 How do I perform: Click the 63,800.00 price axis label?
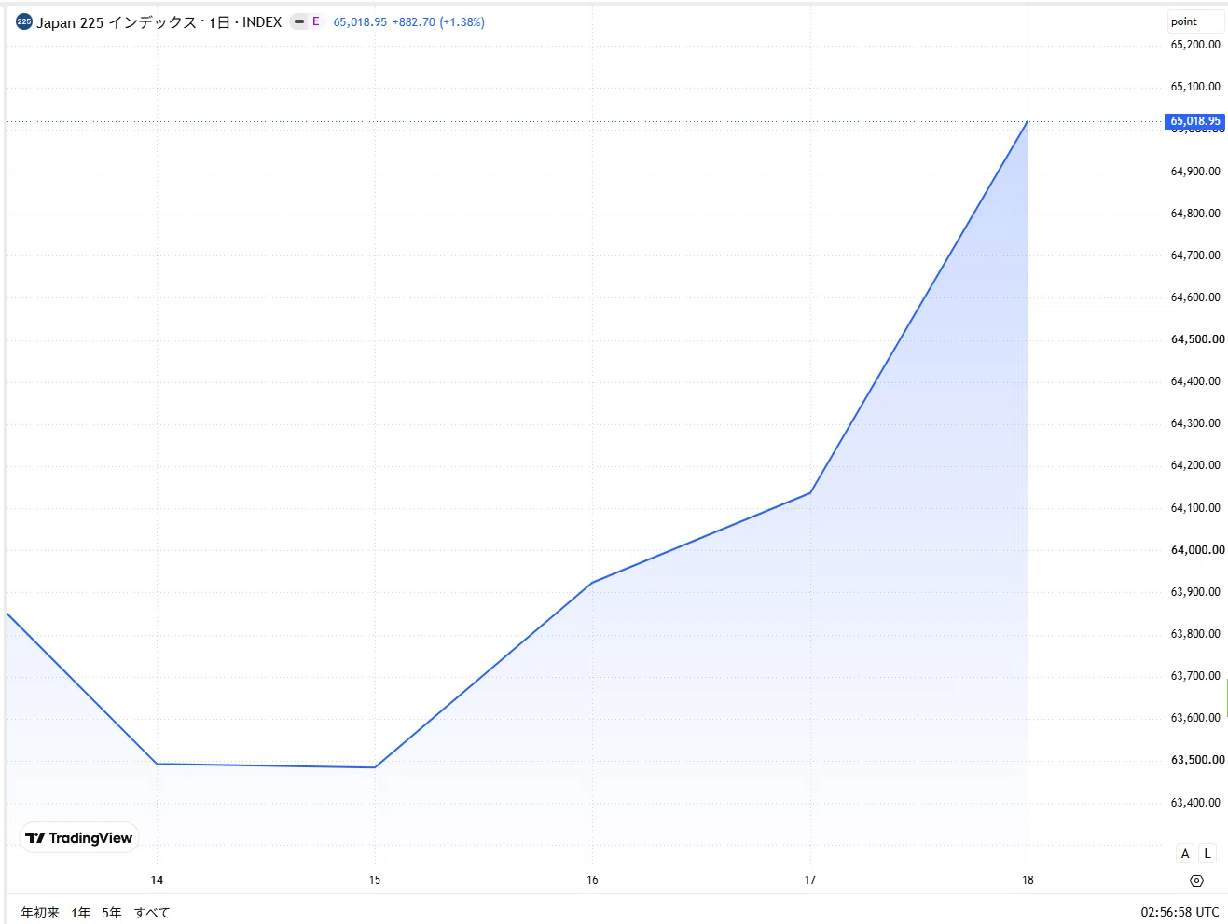(x=1195, y=634)
